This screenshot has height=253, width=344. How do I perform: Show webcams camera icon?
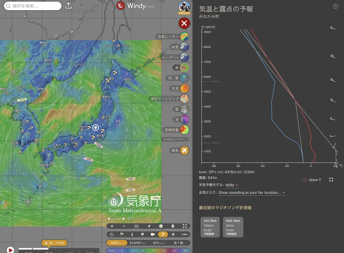click(x=153, y=234)
